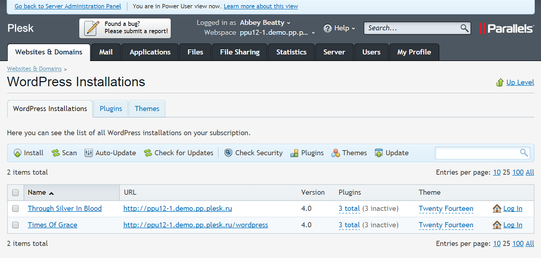The image size is (541, 258).
Task: Click Go back to Server Administration Panel
Action: [68, 6]
